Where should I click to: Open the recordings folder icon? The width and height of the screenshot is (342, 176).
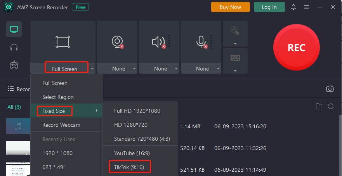[319, 107]
